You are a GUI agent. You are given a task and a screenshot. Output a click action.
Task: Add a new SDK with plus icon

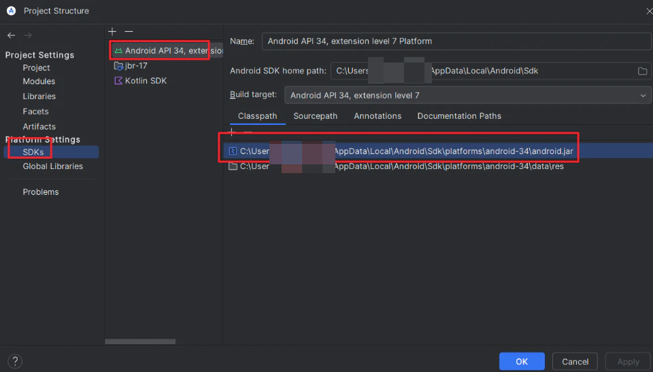pos(112,31)
